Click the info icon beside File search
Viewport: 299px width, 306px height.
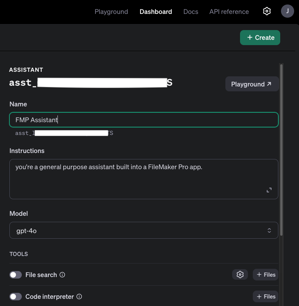point(62,275)
